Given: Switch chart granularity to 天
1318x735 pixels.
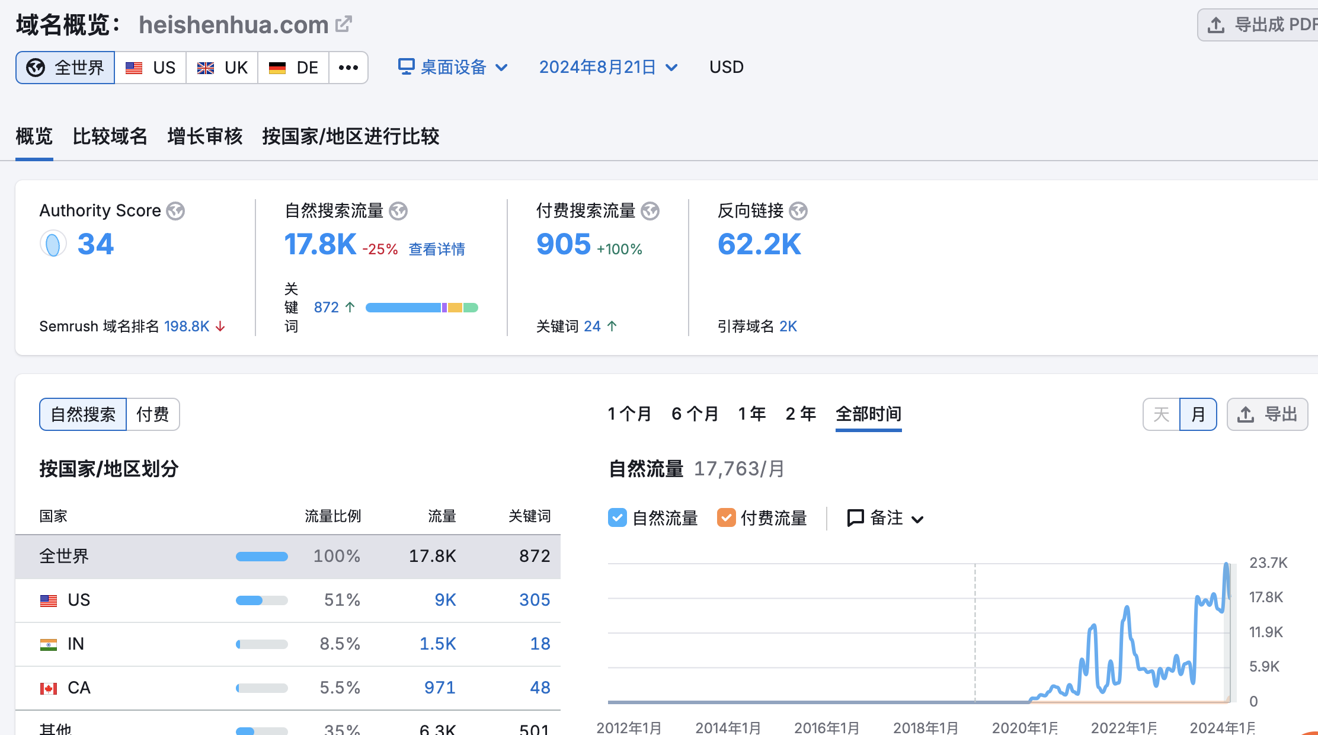Looking at the screenshot, I should [1161, 414].
